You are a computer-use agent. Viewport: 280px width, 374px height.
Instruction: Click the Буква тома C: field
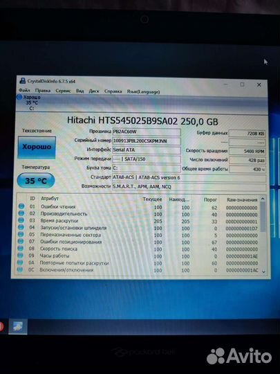point(147,168)
